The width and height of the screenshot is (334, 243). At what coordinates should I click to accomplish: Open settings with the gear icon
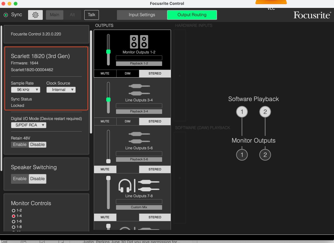point(35,15)
